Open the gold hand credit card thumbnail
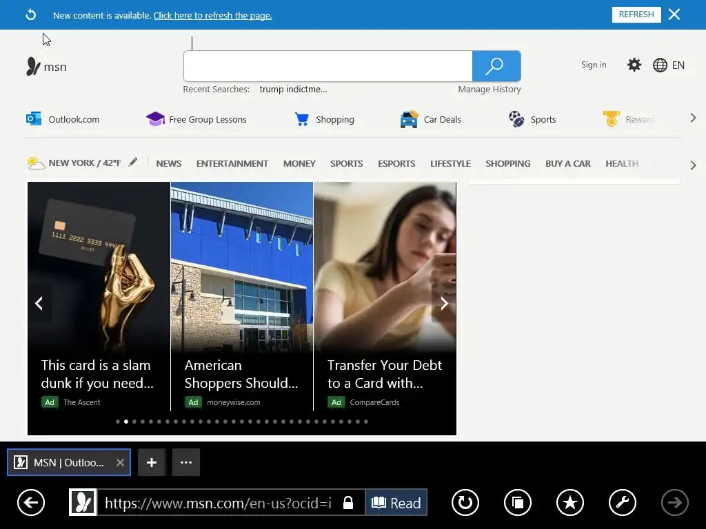The image size is (706, 529). 99,267
